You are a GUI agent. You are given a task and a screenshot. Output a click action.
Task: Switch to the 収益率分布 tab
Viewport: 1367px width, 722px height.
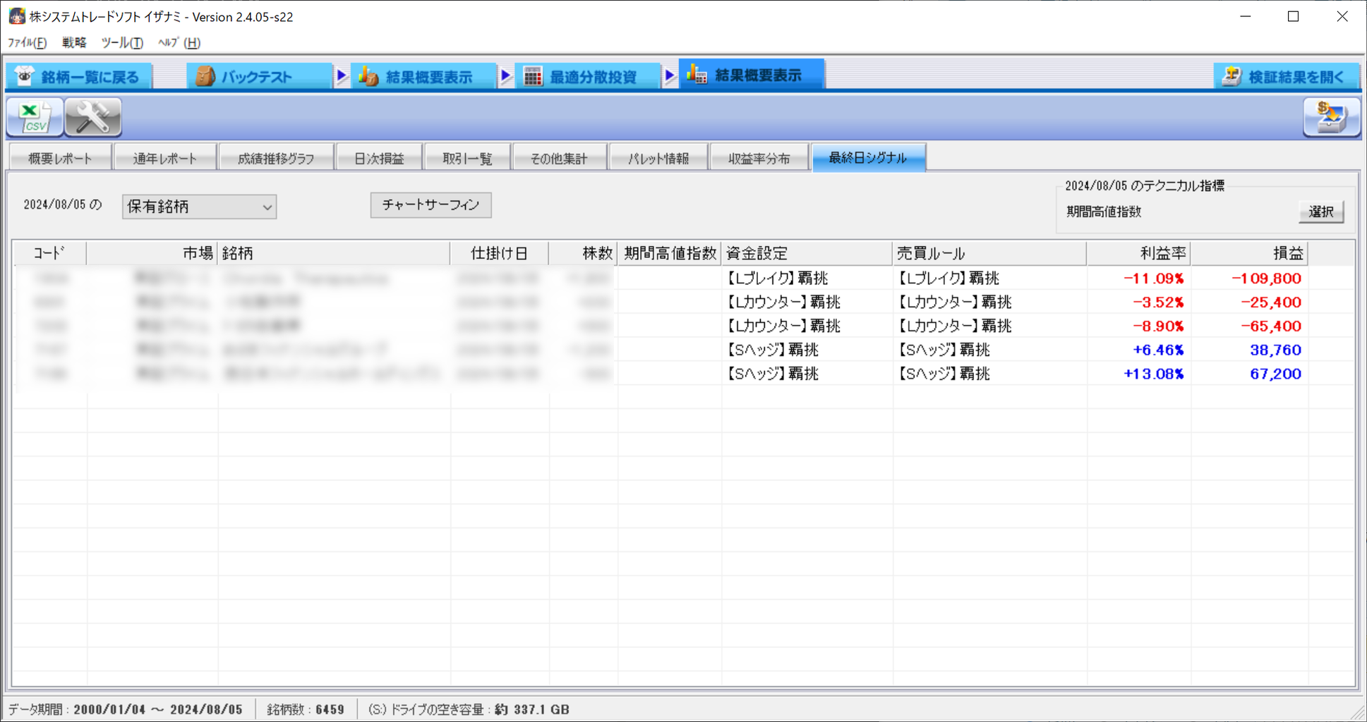(x=759, y=158)
